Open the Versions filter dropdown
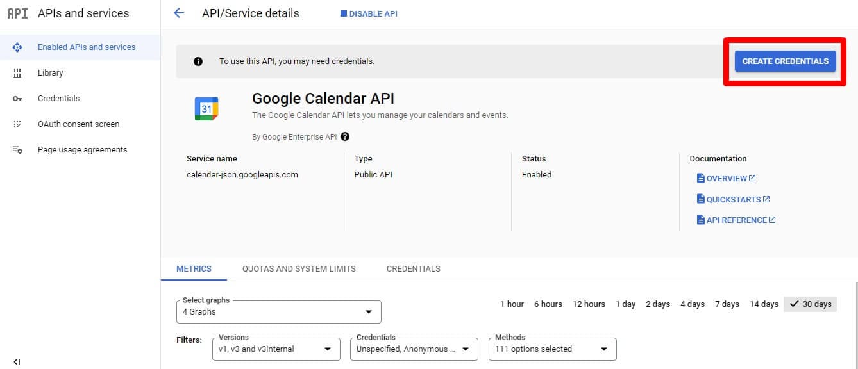The height and width of the screenshot is (369, 858). click(276, 349)
